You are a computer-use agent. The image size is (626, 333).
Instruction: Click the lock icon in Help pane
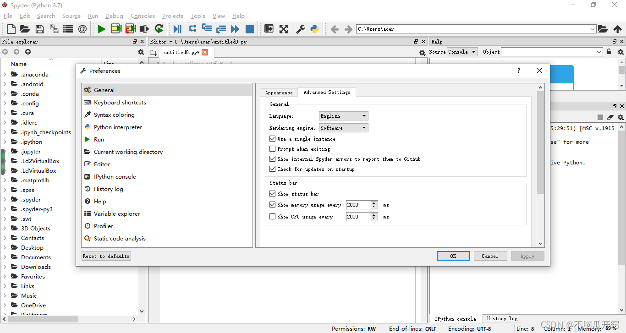point(609,52)
